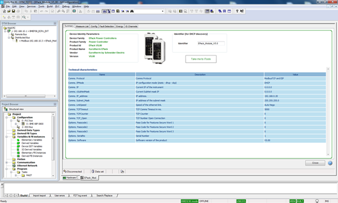The width and height of the screenshot is (338, 203).
Task: Switch to the User errors output tab
Action: (x=60, y=196)
